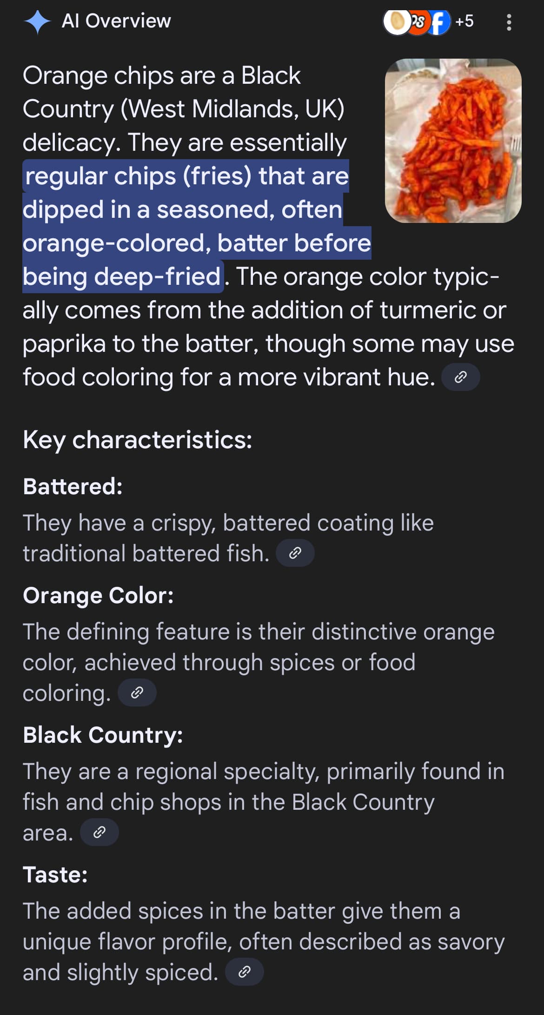Click source link icon after 'vibrant hue'
544x1015 pixels.
[x=460, y=377]
